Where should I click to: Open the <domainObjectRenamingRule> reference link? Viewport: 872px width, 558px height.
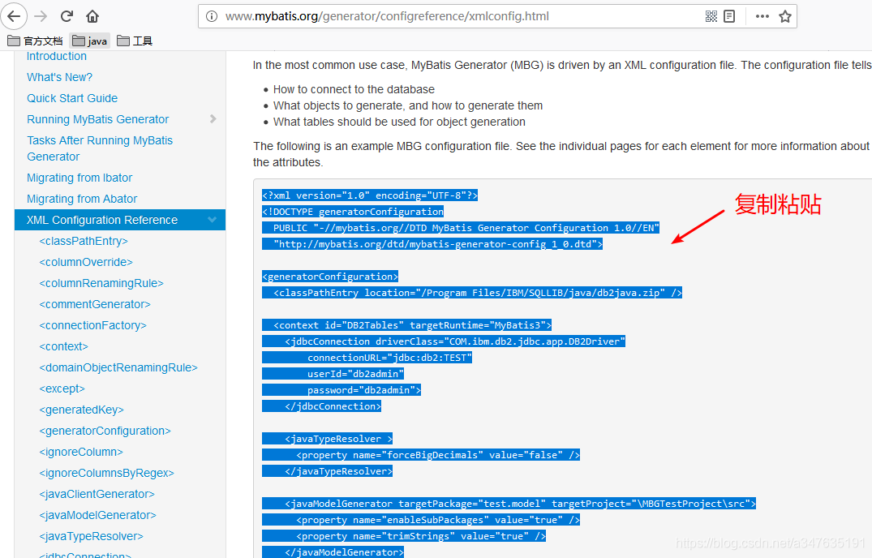tap(118, 368)
